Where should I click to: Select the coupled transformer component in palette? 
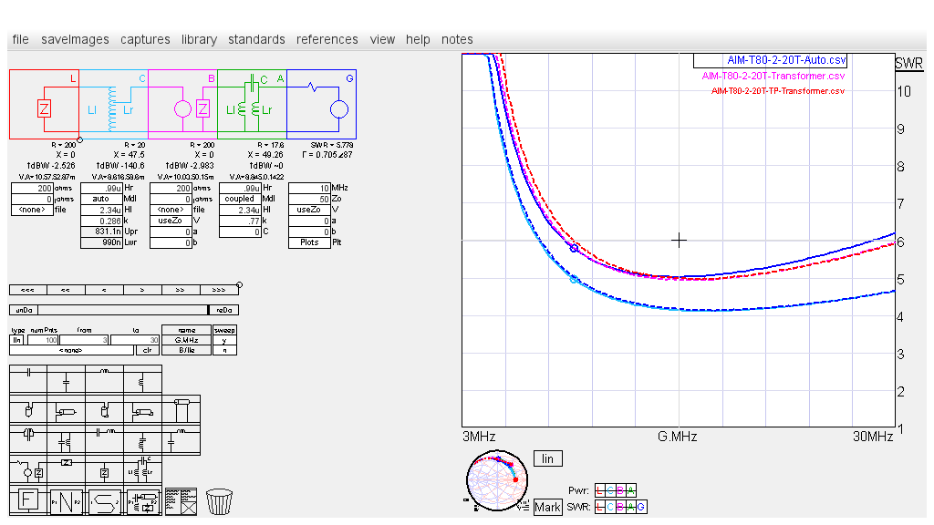142,470
